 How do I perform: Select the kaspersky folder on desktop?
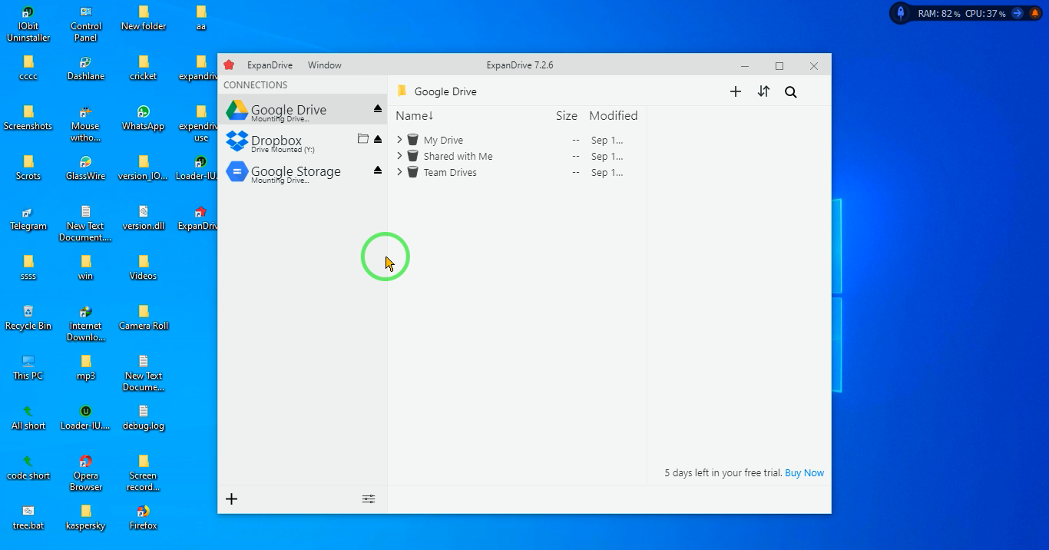pyautogui.click(x=86, y=517)
